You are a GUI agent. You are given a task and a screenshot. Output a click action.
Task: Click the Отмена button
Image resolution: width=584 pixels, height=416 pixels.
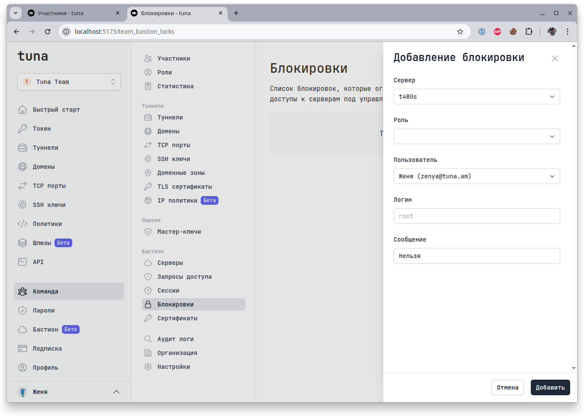coord(507,387)
